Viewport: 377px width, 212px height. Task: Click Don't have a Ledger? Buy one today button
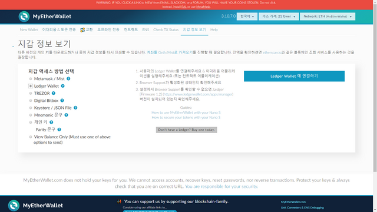(186, 130)
